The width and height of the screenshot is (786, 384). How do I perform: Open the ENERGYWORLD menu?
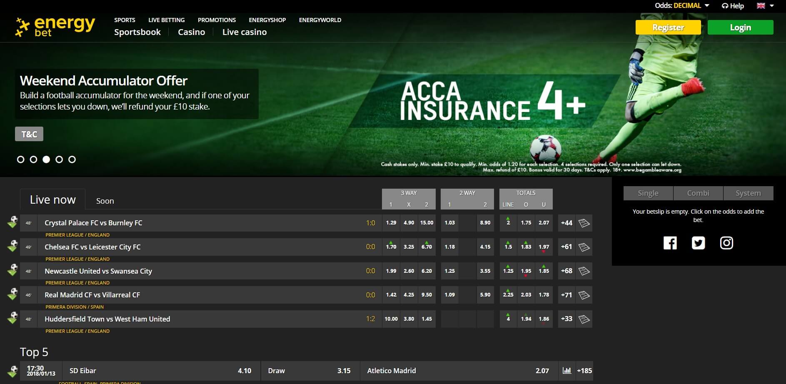pos(320,20)
